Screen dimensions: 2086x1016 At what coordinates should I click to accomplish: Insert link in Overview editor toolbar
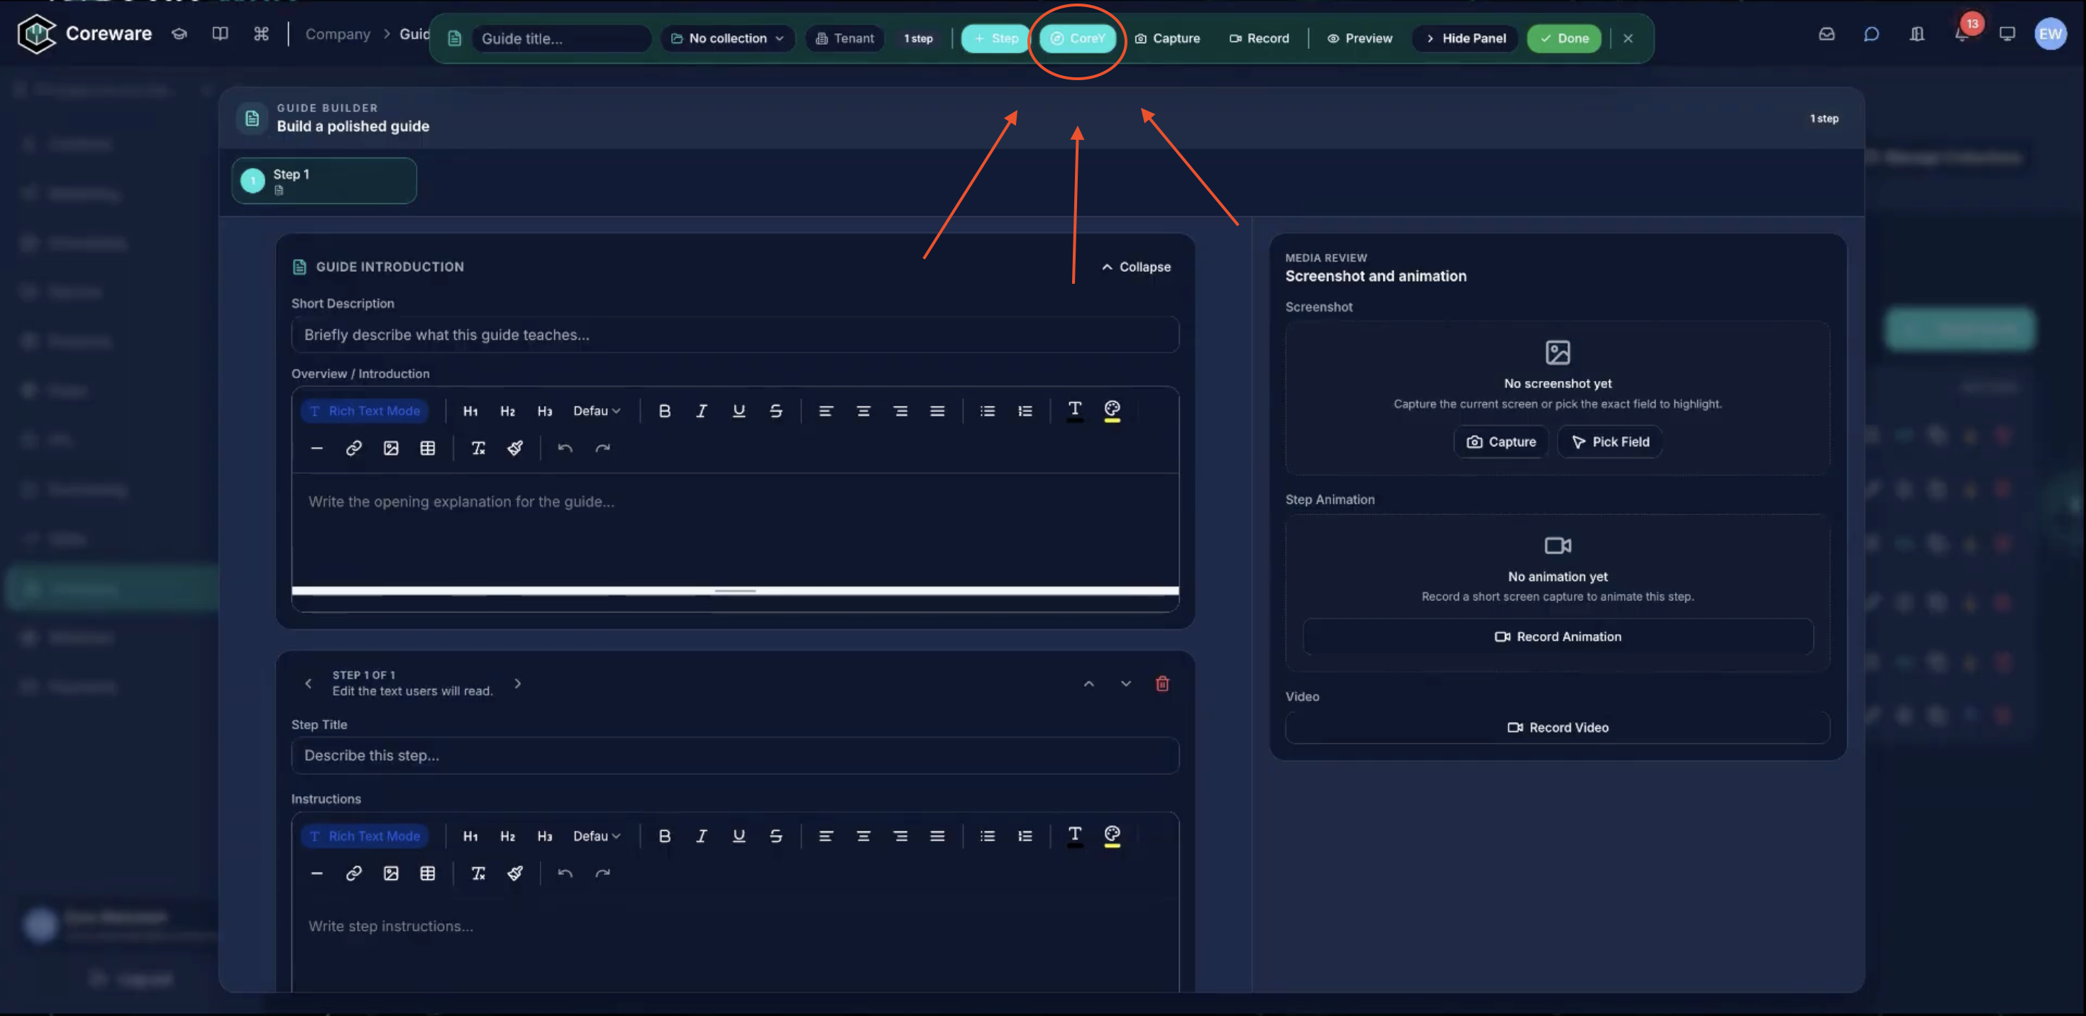click(354, 448)
